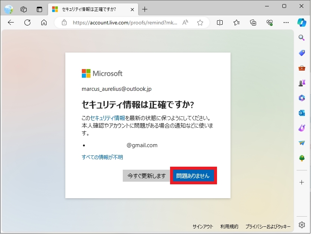This screenshot has width=312, height=235.
Task: Toggle split screen view
Action: 220,23
